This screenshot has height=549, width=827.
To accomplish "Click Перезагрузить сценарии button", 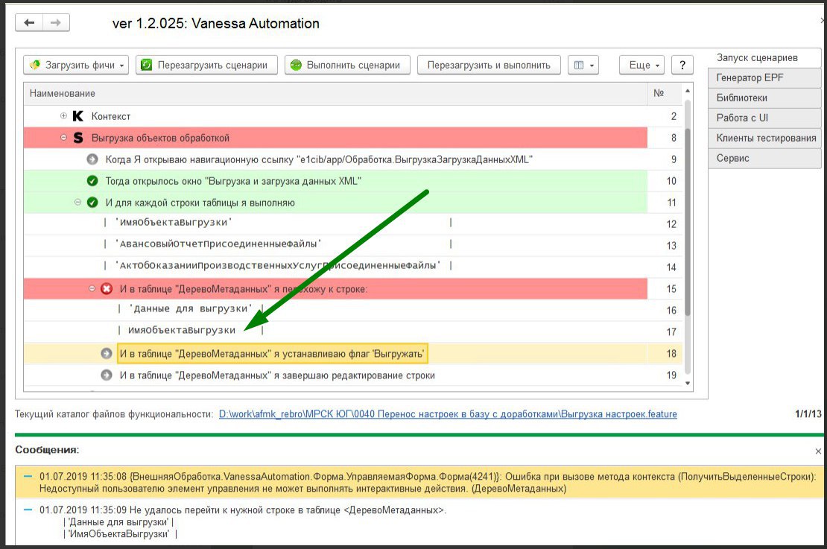I will (x=207, y=65).
